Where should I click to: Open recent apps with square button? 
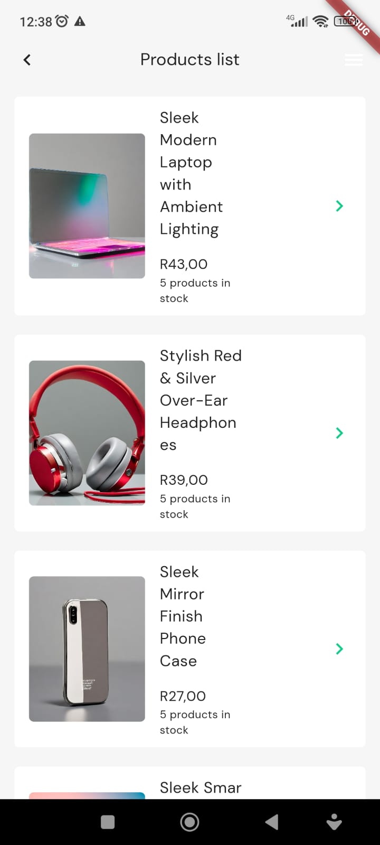[108, 822]
